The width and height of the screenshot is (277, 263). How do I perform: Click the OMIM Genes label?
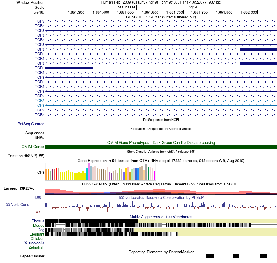[33, 147]
